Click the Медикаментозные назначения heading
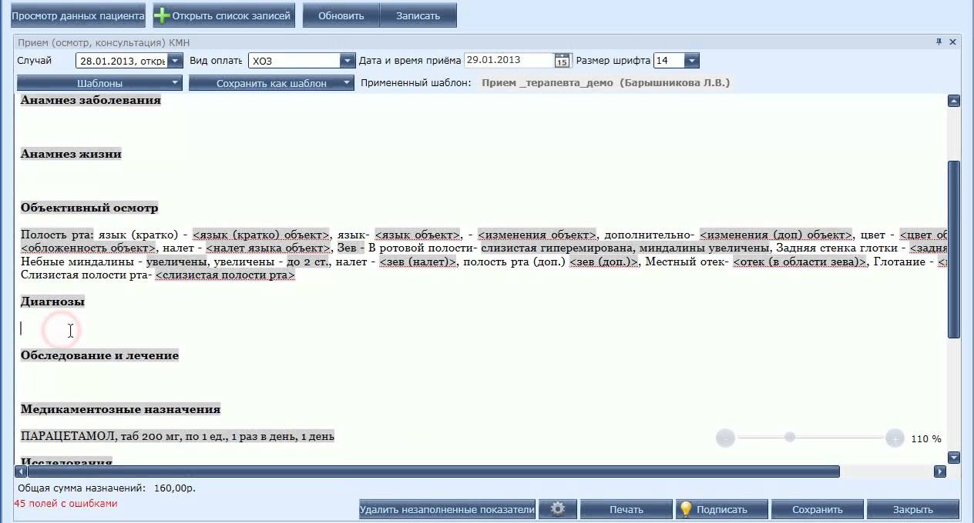Image resolution: width=974 pixels, height=523 pixels. coord(120,409)
